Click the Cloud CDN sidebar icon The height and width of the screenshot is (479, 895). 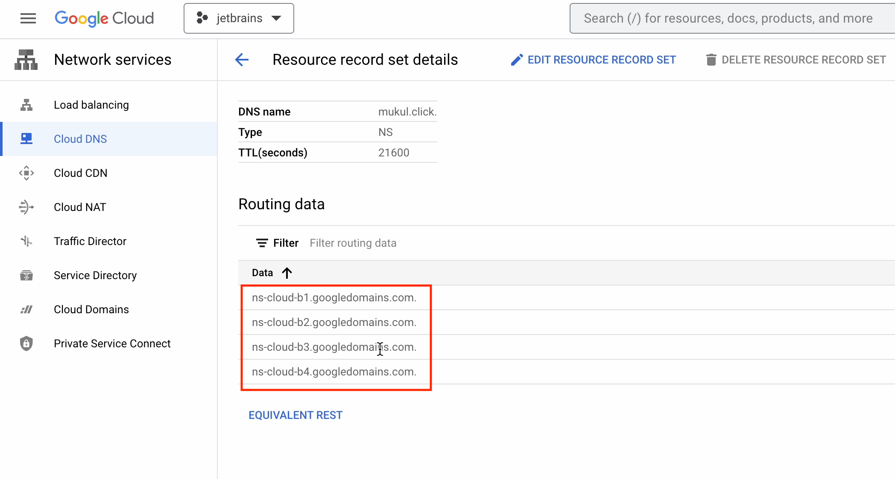[x=26, y=173]
